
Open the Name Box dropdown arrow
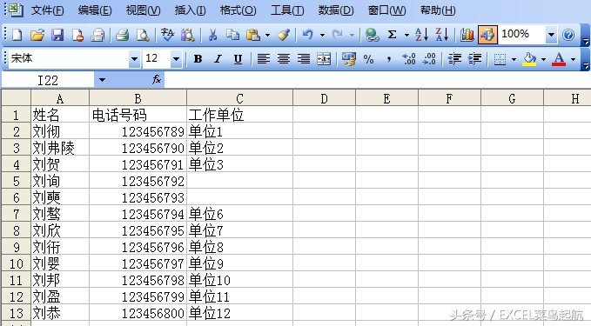102,80
